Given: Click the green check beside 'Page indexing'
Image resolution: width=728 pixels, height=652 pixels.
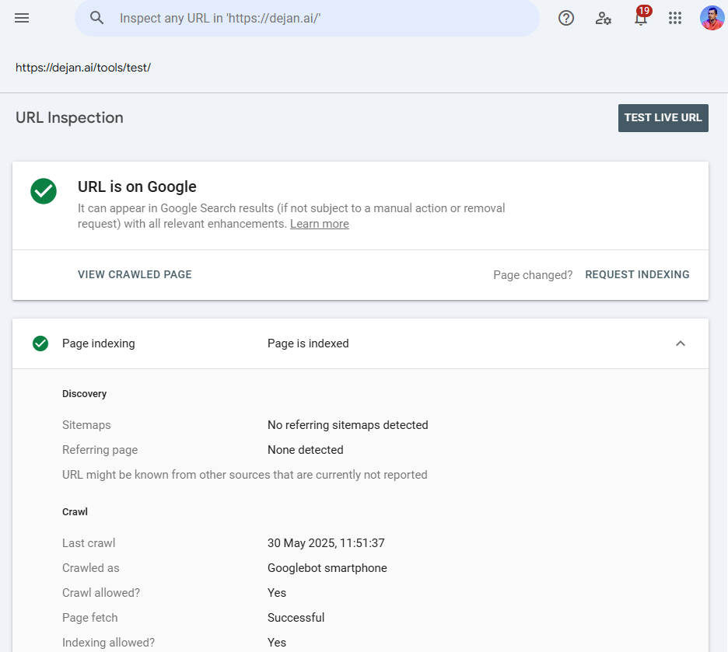Looking at the screenshot, I should coord(40,343).
